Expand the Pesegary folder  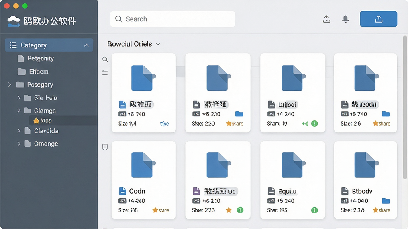[x=10, y=85]
